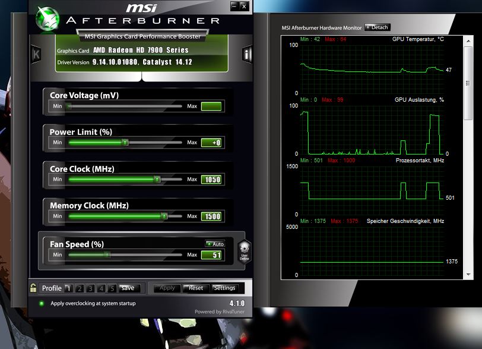482x349 pixels.
Task: Click the Fan Speed 51 value field
Action: pos(211,255)
